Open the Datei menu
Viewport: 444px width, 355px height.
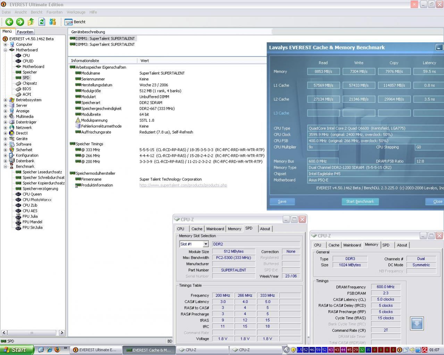pyautogui.click(x=6, y=12)
